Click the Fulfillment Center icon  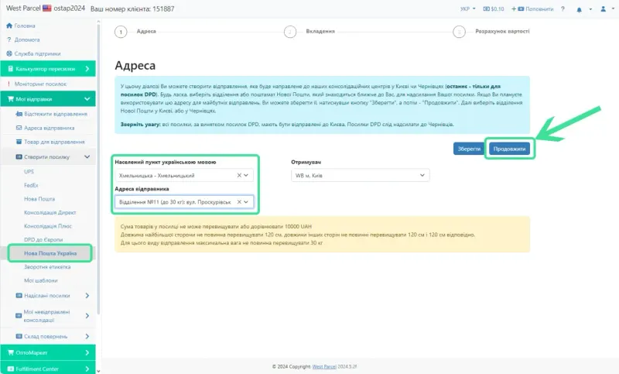[11, 369]
